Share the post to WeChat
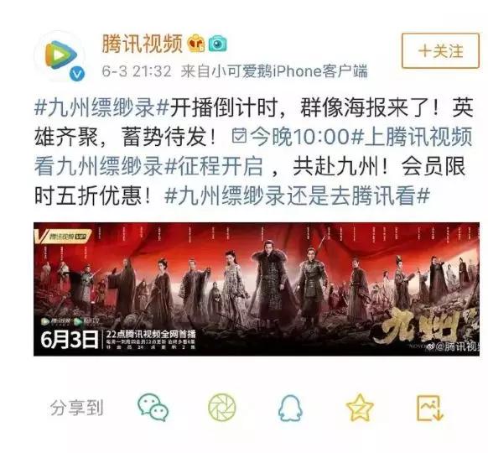 (x=153, y=407)
